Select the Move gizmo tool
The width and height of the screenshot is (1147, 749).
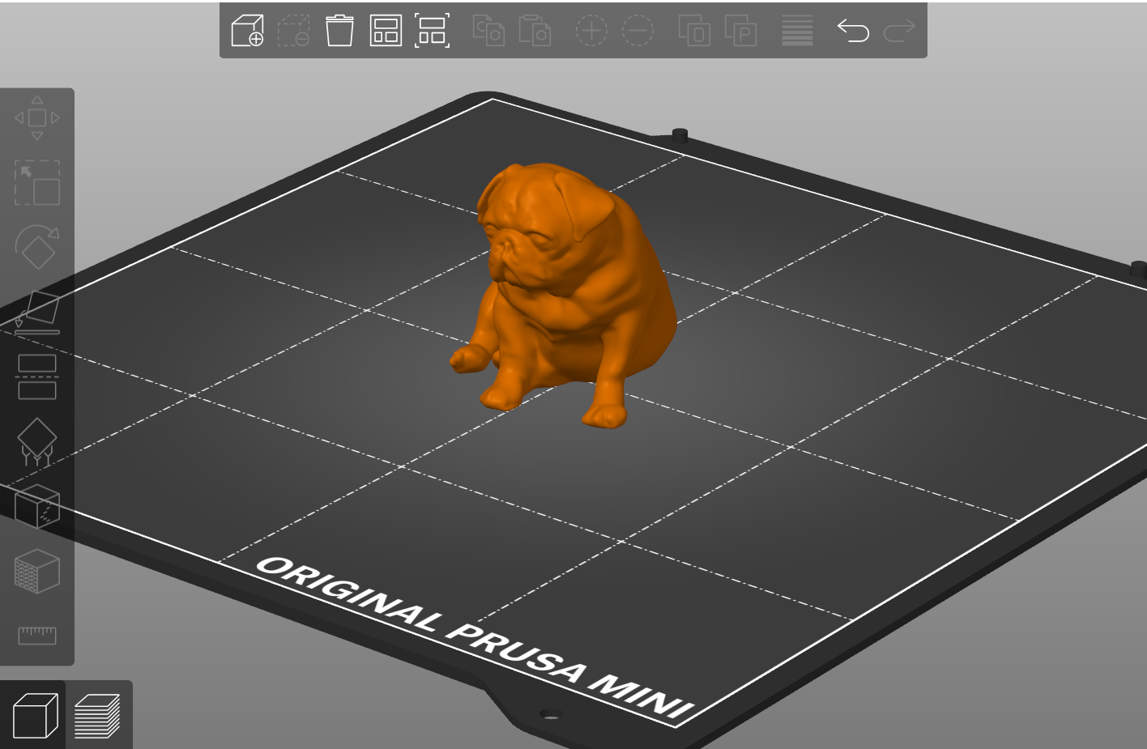pos(37,118)
